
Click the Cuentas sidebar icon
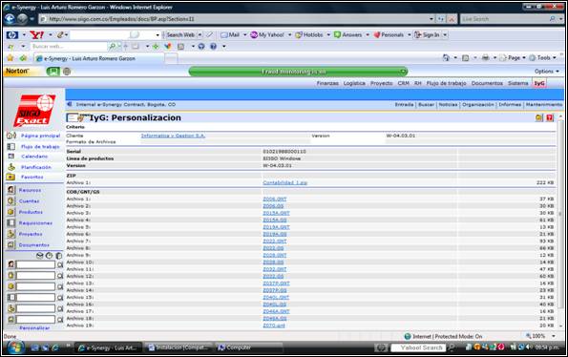pyautogui.click(x=11, y=201)
